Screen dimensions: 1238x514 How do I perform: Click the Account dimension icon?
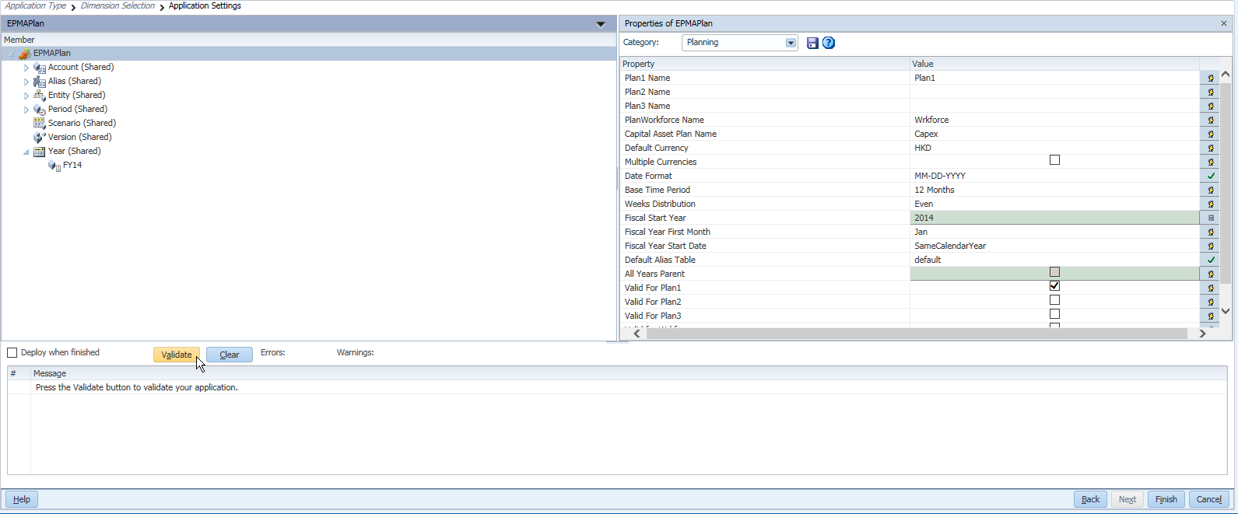(x=40, y=68)
